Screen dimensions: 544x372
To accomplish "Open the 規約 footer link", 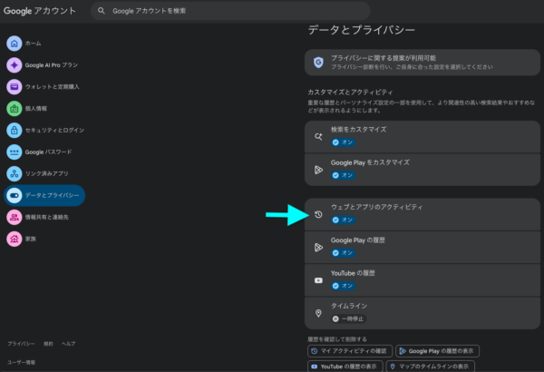I will click(x=48, y=344).
